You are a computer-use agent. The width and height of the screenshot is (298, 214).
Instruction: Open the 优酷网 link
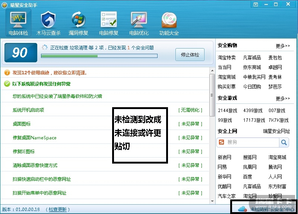(x=225, y=186)
